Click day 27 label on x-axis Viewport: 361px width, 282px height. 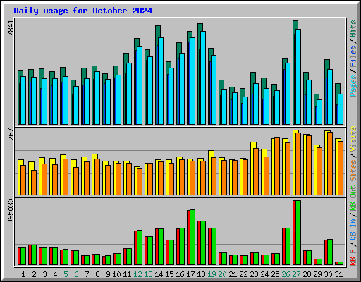coord(296,274)
